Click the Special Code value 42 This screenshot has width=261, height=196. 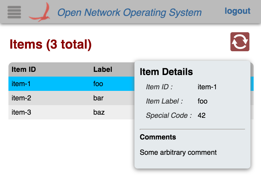point(201,115)
